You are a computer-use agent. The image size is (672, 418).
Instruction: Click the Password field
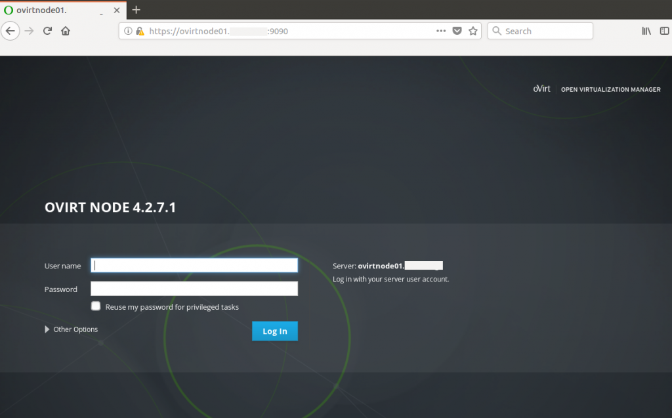[194, 289]
